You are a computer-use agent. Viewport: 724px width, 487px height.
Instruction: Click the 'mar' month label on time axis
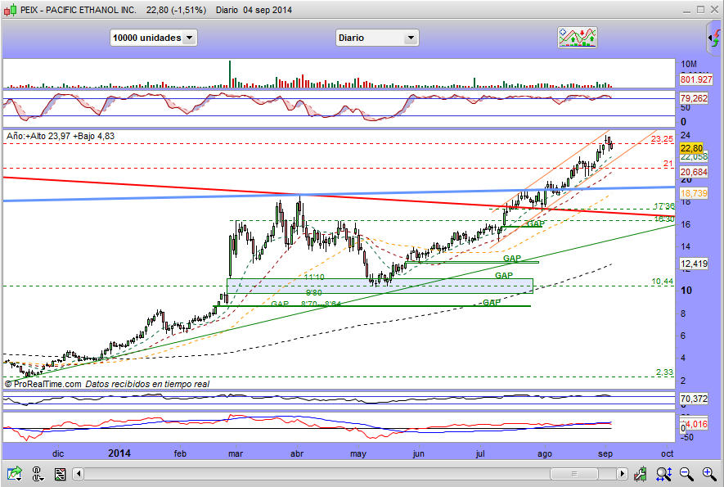(x=236, y=453)
